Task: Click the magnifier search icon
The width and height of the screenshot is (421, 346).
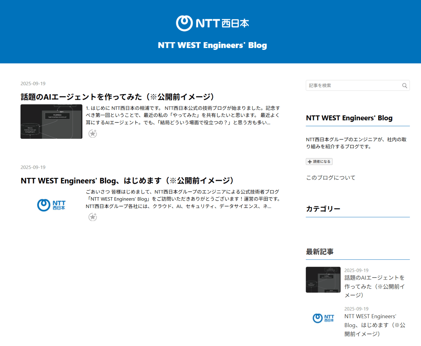Action: pos(404,86)
